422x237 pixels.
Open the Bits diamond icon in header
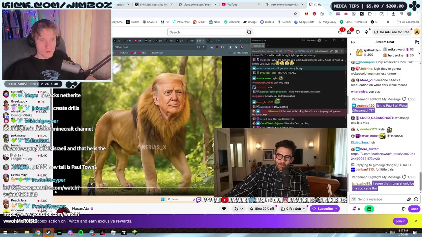click(x=367, y=32)
